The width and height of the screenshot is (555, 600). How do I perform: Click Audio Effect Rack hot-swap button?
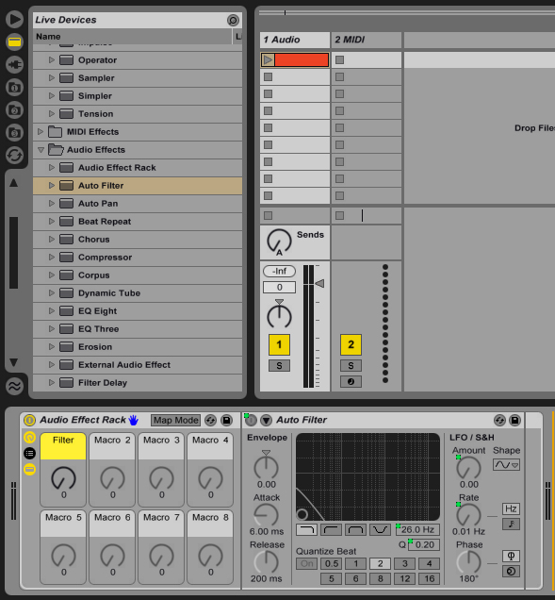click(x=210, y=420)
